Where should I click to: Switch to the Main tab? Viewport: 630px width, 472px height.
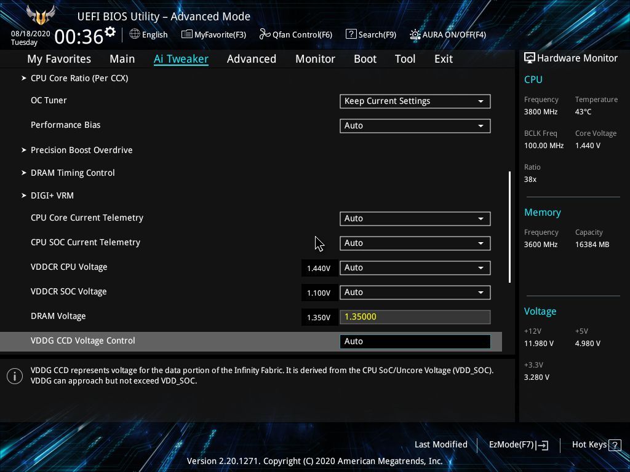pos(122,59)
